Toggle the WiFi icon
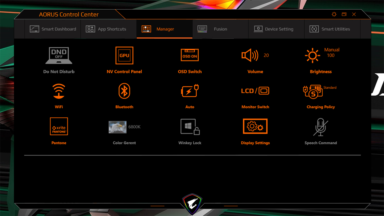This screenshot has width=384, height=216. [x=59, y=91]
